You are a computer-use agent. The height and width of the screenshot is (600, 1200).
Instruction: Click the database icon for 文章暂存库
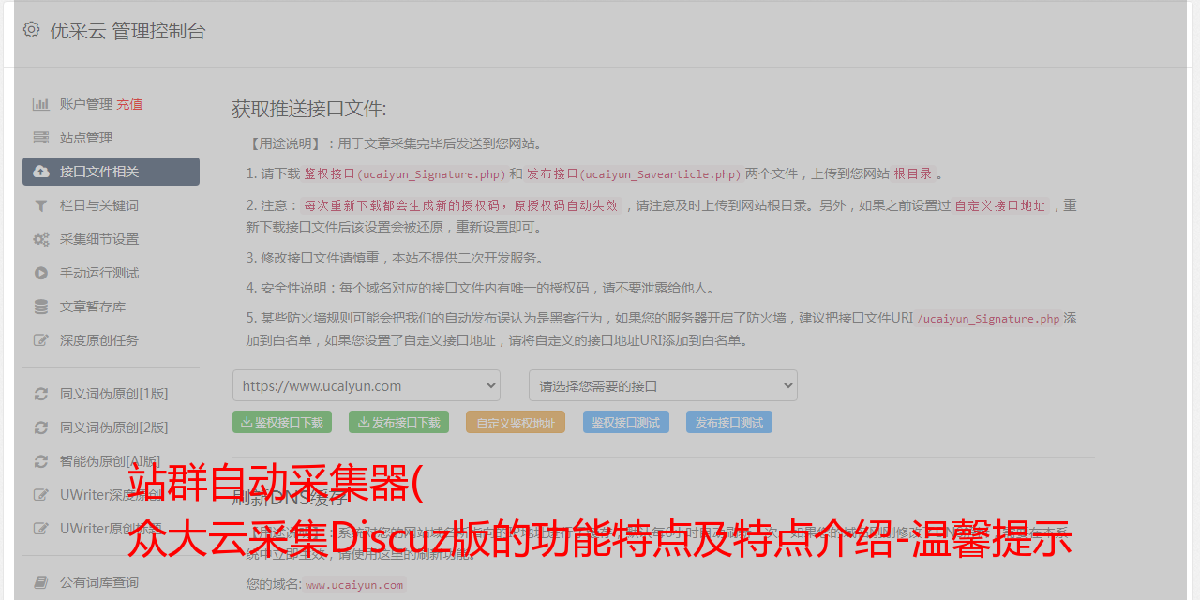41,307
